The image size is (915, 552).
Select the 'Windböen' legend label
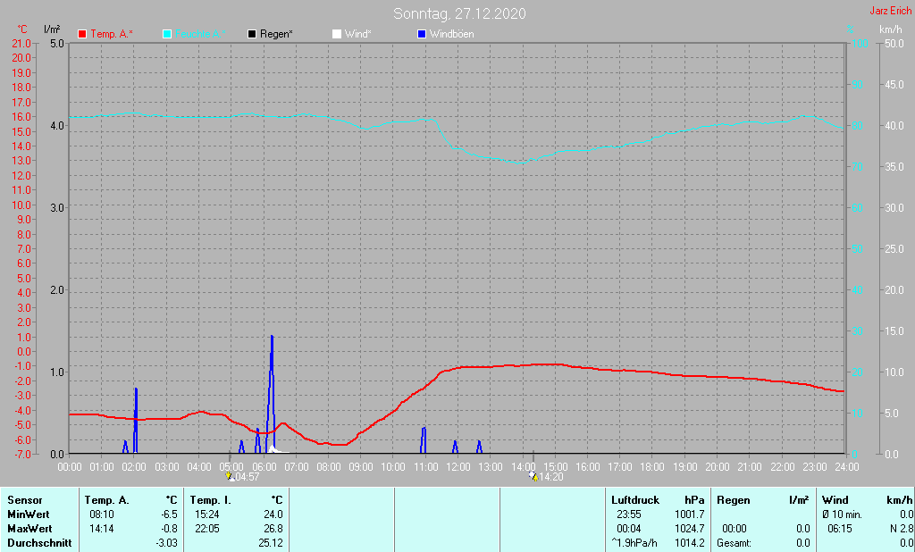451,35
